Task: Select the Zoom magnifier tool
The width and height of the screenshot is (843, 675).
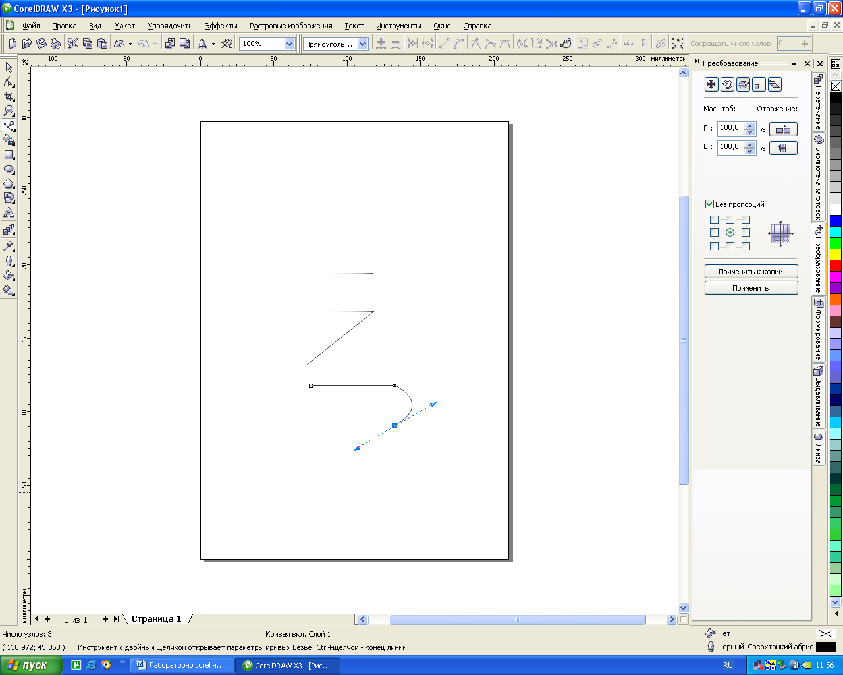Action: pyautogui.click(x=9, y=111)
